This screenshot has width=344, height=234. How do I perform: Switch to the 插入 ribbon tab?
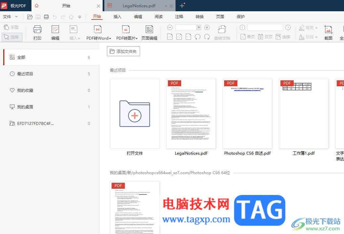118,17
